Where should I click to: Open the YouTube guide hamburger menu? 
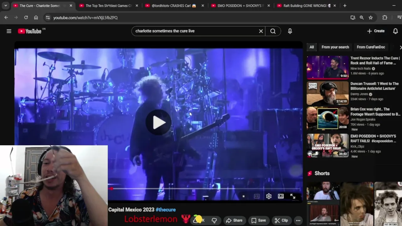(9, 31)
